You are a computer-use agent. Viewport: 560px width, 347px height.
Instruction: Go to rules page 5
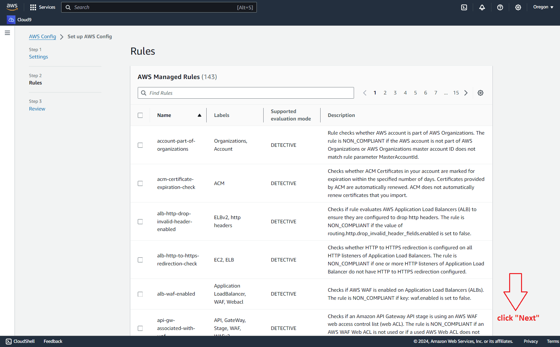click(415, 93)
